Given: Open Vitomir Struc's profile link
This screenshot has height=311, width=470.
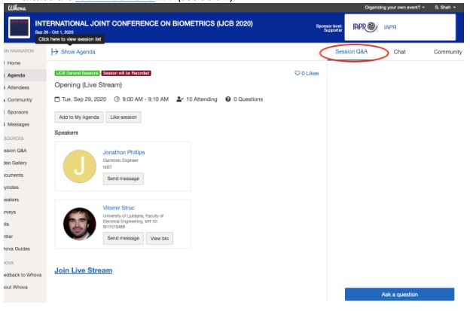Looking at the screenshot, I should click(x=119, y=208).
